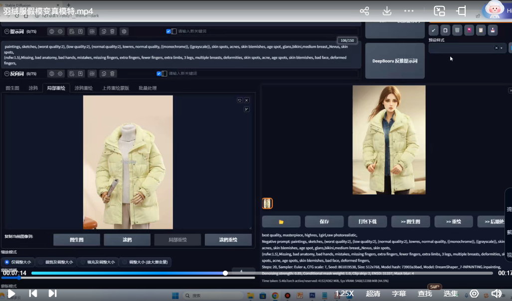Image resolution: width=512 pixels, height=301 pixels.
Task: Switch to the 涂鸦 tab
Action: click(33, 88)
